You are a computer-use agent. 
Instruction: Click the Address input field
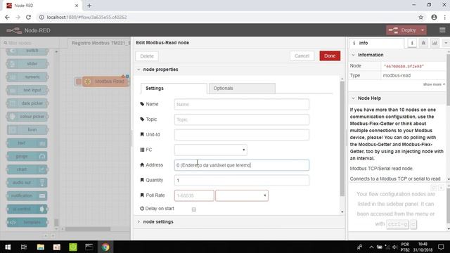pos(242,165)
